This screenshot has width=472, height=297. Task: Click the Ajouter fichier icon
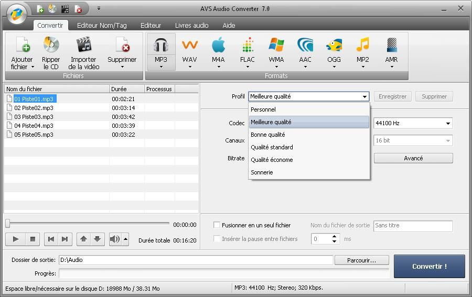23,45
